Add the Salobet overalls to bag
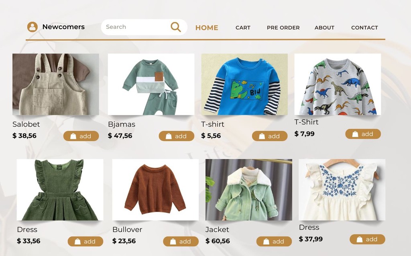The image size is (411, 256). (x=81, y=136)
